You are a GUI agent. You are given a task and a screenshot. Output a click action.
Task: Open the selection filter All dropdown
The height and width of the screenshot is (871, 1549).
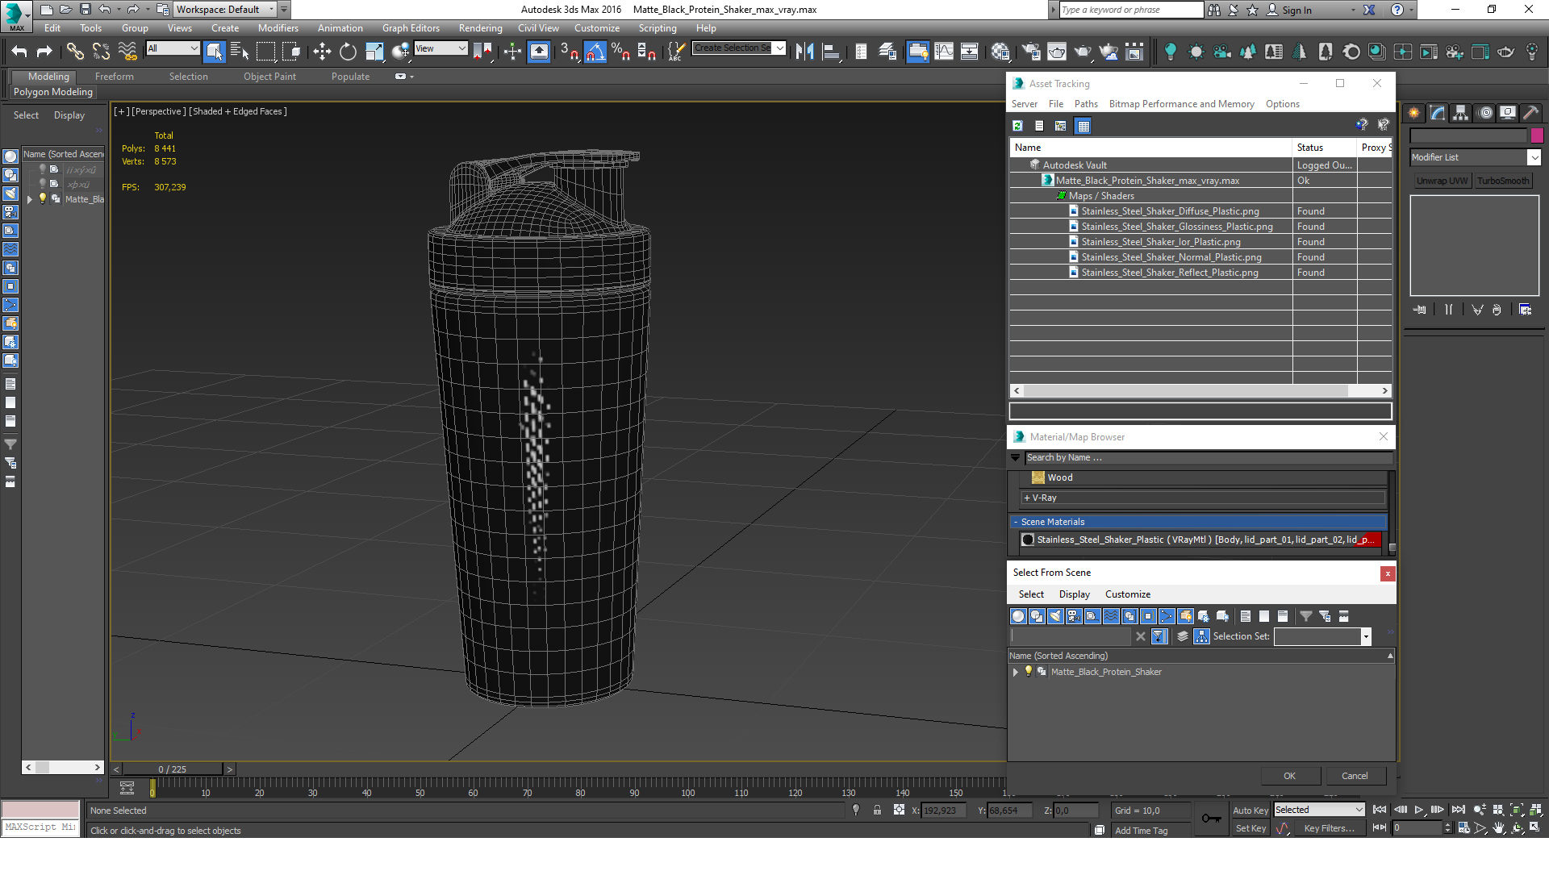(173, 48)
